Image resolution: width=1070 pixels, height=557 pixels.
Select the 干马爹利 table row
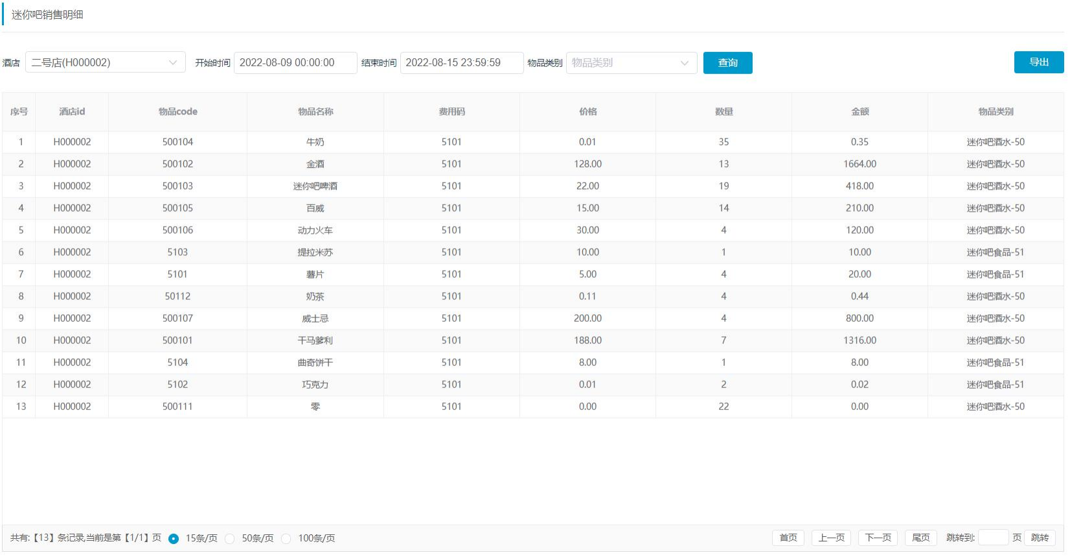(x=315, y=341)
